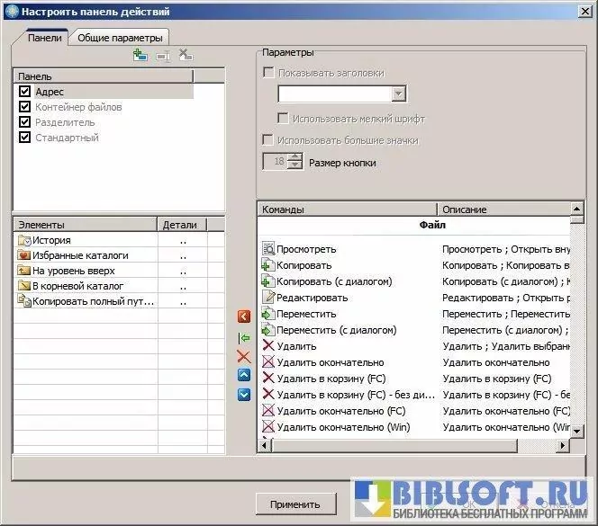Viewport: 598px width, 526px height.
Task: Move element up with blue arrow
Action: [x=243, y=376]
